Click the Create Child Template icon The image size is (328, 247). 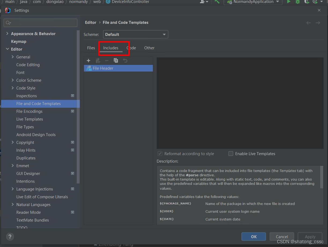(98, 61)
